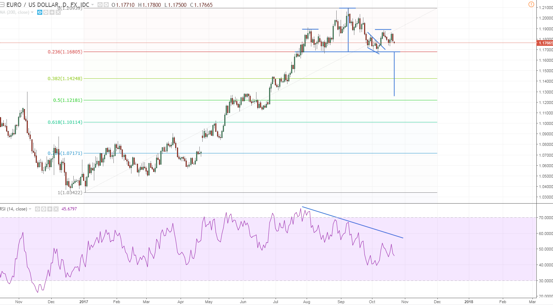
Task: Click the EURO / US DOLLAR title text
Action: pyautogui.click(x=48, y=5)
